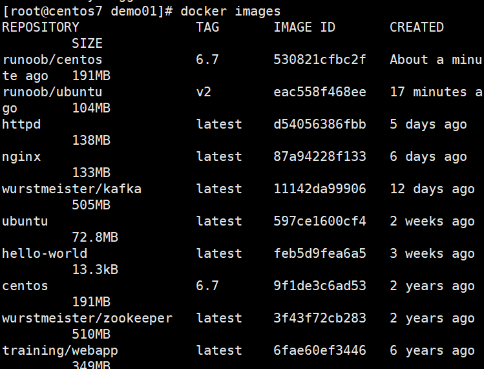
Task: Click the 505MB size value
Action: 91,205
